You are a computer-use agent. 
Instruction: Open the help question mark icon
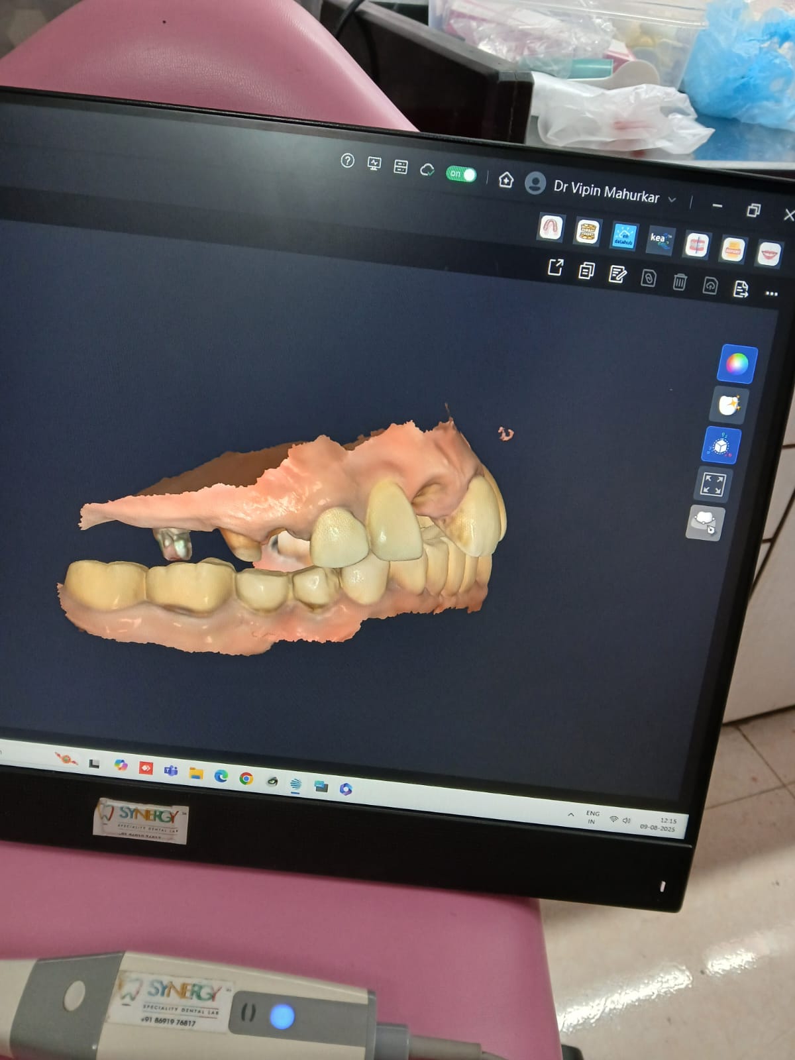(347, 161)
